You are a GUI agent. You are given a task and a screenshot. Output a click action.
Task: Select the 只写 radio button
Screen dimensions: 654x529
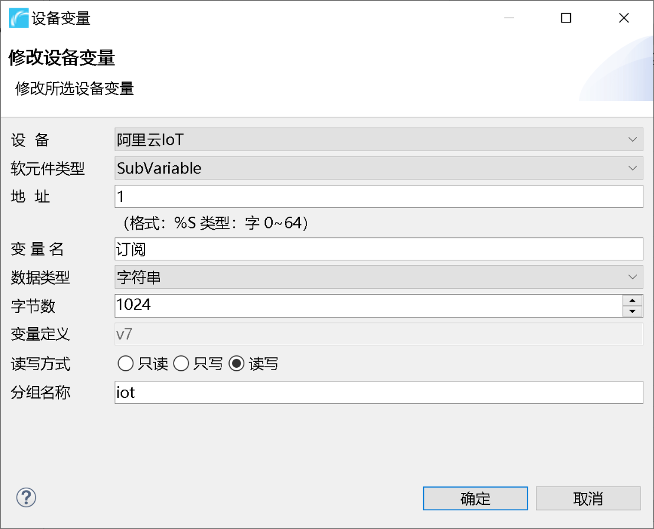click(x=181, y=364)
